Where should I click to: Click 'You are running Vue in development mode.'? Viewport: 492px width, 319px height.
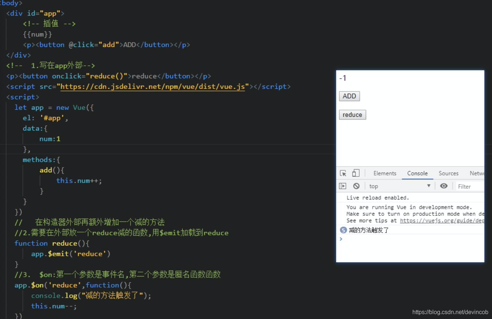point(409,207)
